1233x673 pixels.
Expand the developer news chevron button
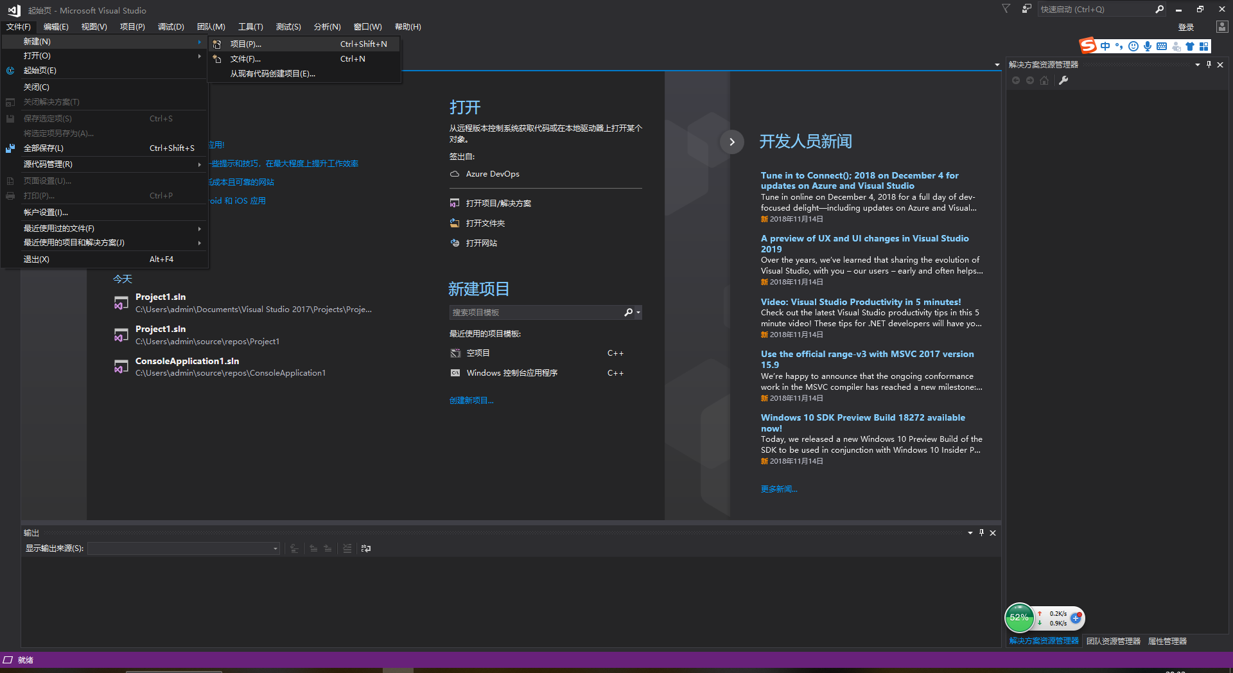click(731, 142)
